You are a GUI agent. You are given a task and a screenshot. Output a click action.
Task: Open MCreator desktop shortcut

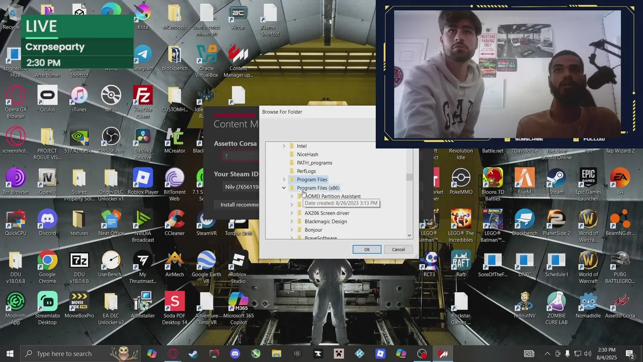coord(175,140)
